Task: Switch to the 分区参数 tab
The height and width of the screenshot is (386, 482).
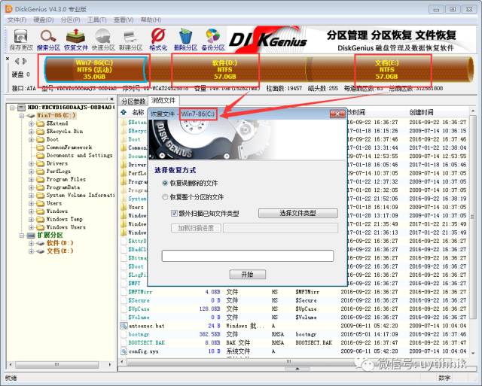Action: click(x=133, y=101)
